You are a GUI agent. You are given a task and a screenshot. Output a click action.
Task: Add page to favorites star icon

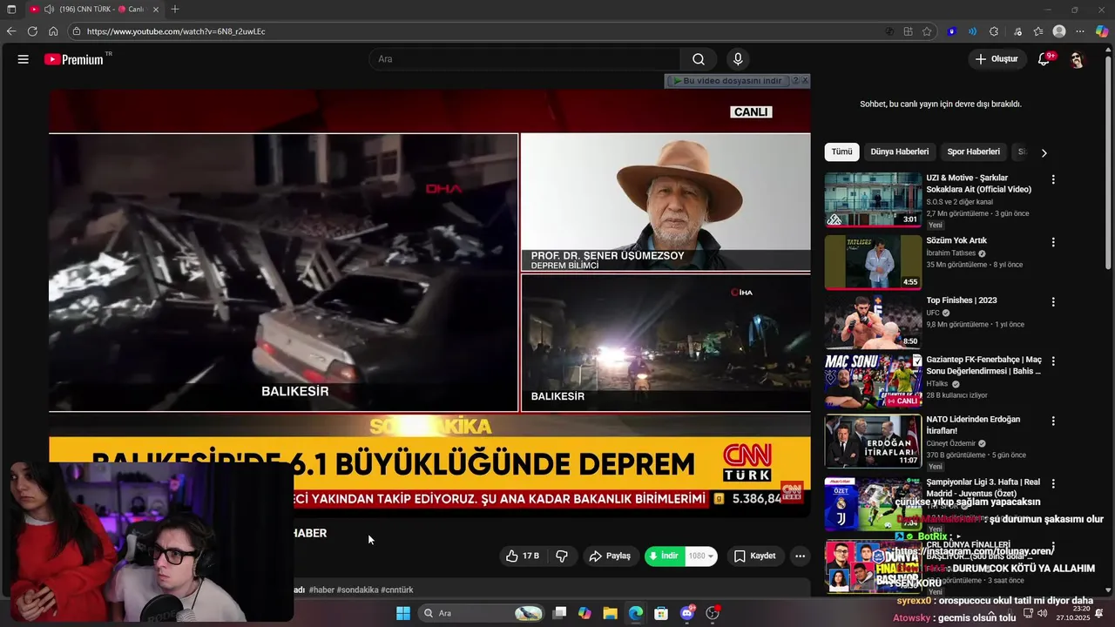(x=927, y=31)
